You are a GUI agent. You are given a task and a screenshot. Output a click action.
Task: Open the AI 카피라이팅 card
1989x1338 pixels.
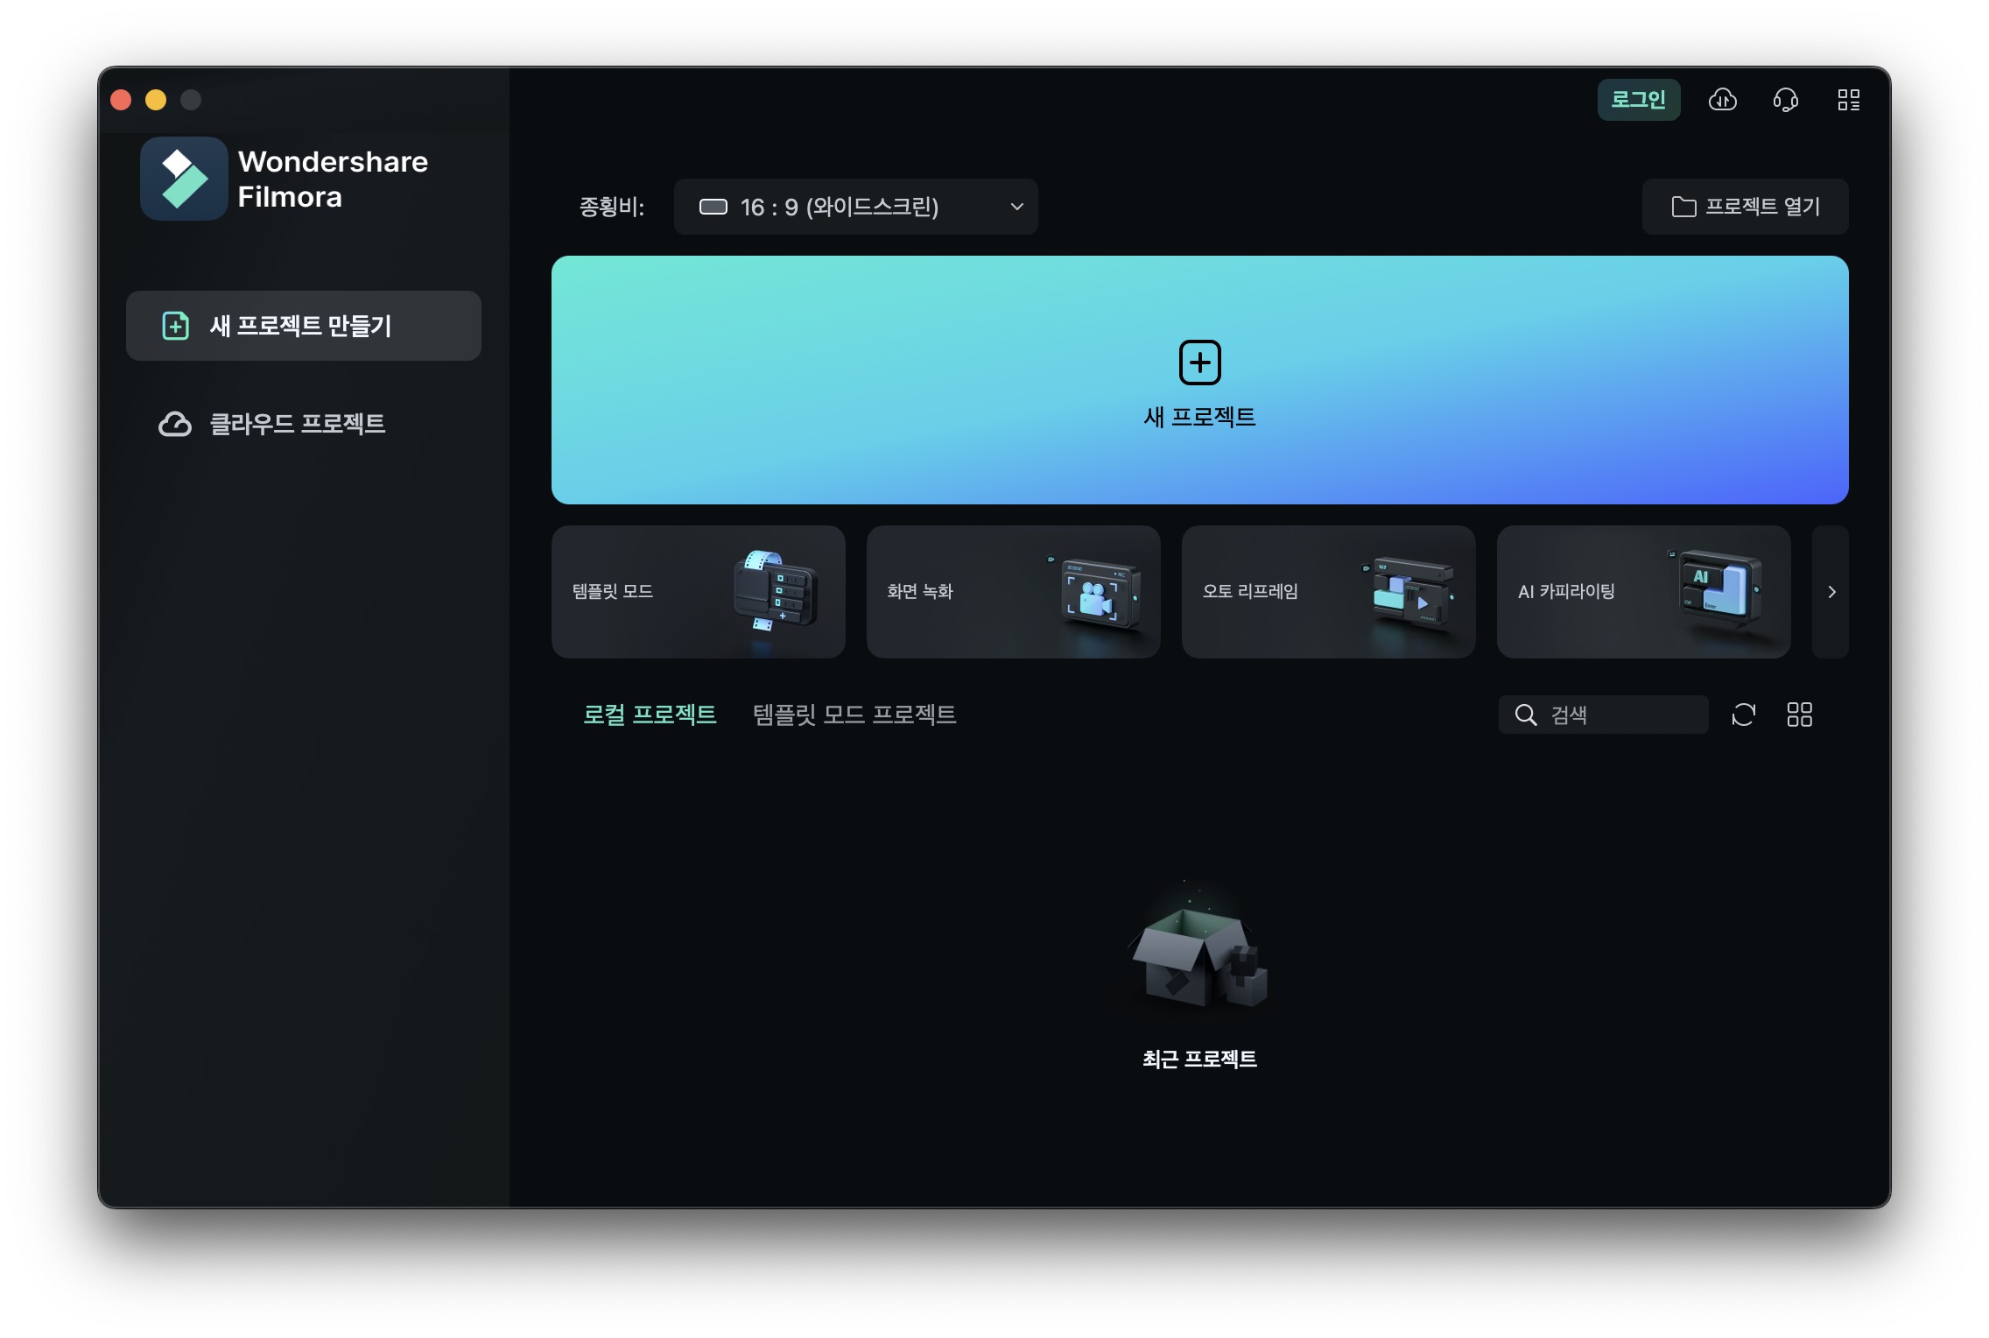coord(1643,592)
